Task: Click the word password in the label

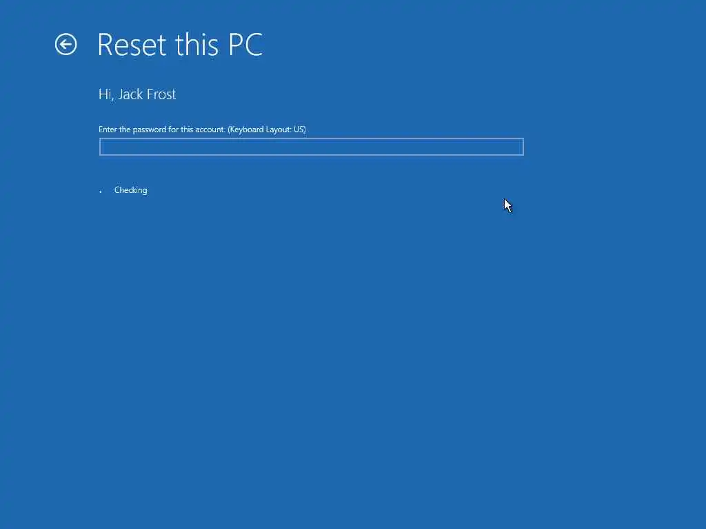Action: (x=150, y=129)
